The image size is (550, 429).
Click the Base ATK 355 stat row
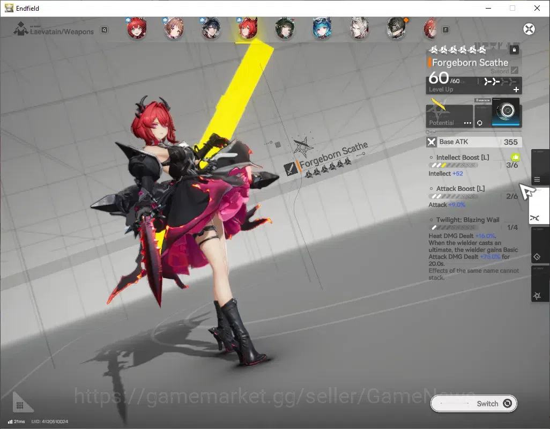[x=474, y=142]
